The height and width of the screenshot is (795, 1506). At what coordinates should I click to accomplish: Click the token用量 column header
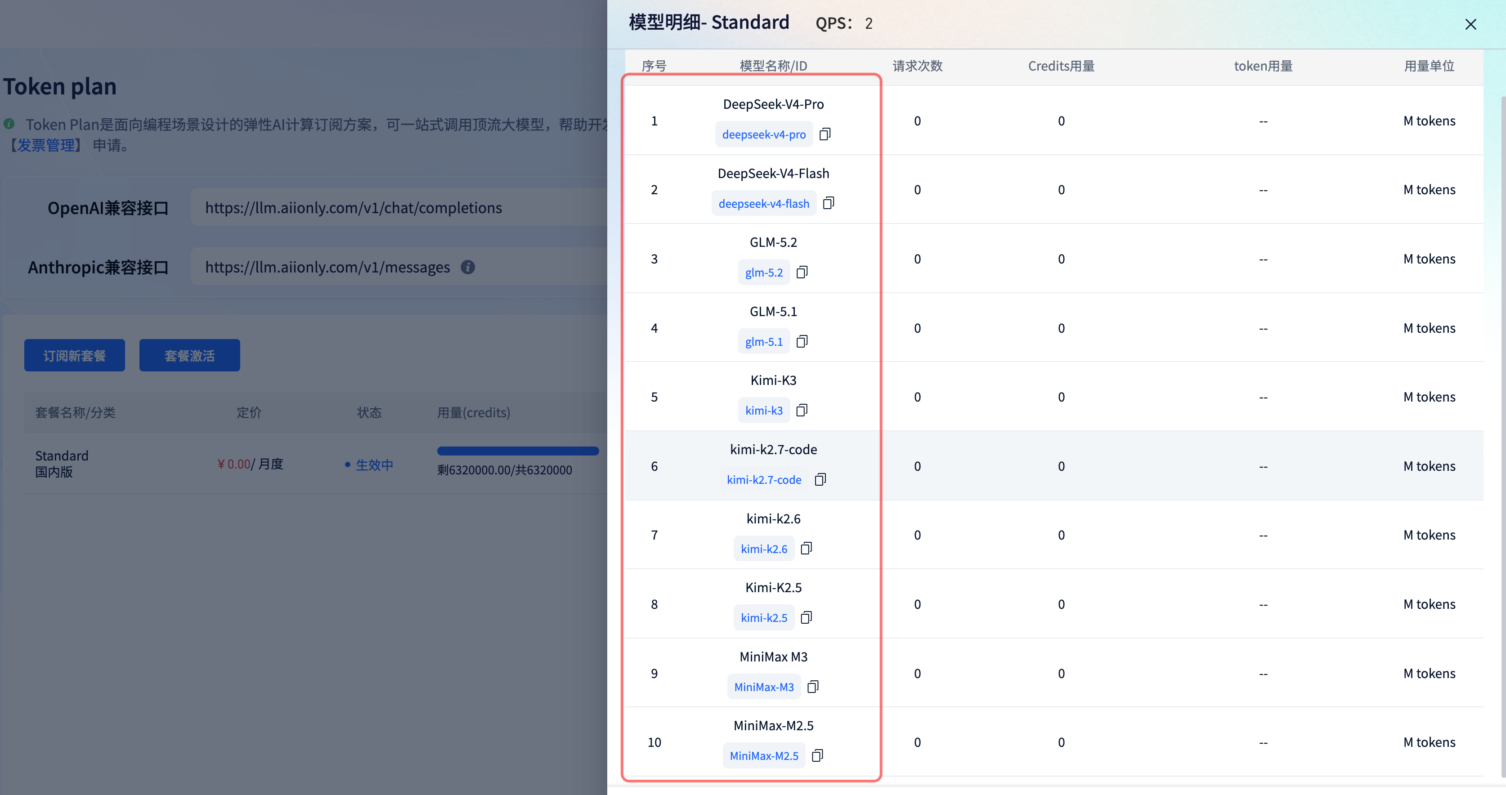click(1263, 66)
